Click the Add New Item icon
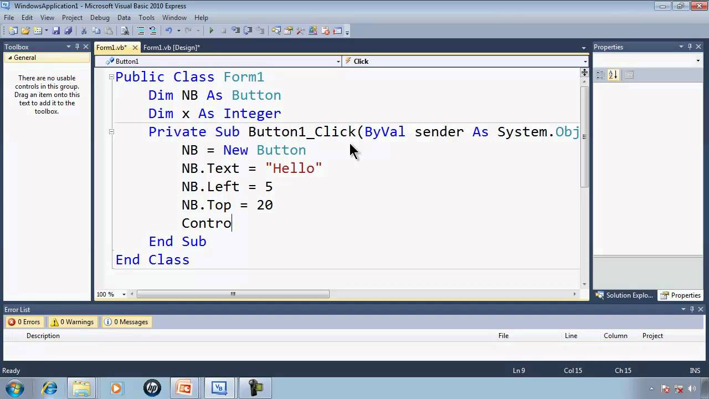Image resolution: width=709 pixels, height=399 pixels. pos(37,31)
